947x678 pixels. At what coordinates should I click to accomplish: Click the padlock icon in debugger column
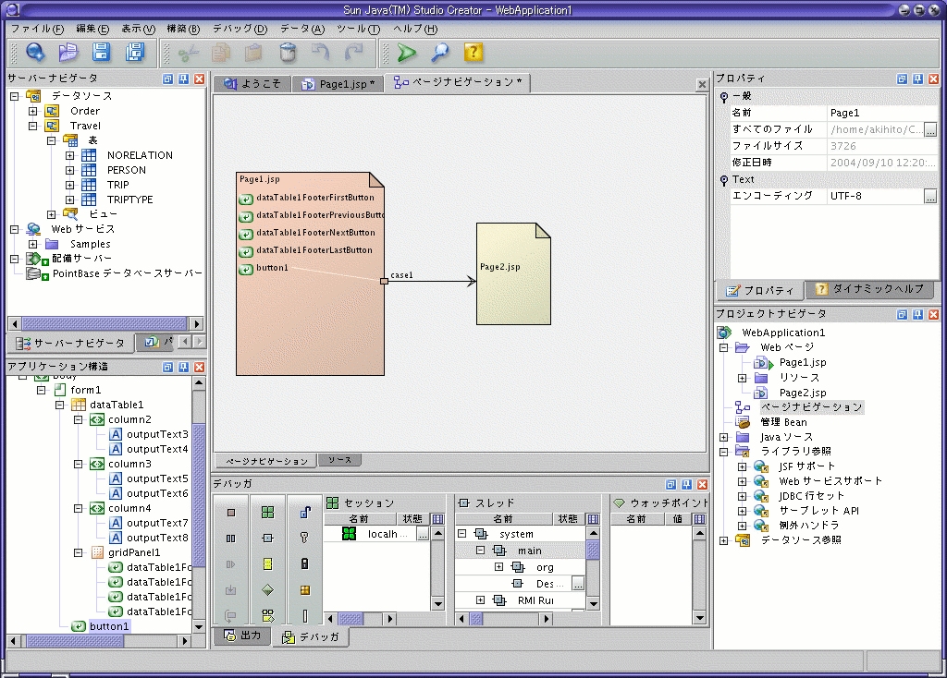[x=304, y=563]
